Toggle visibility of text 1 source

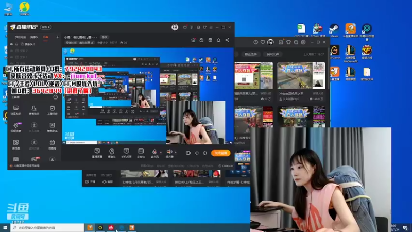pos(11,57)
